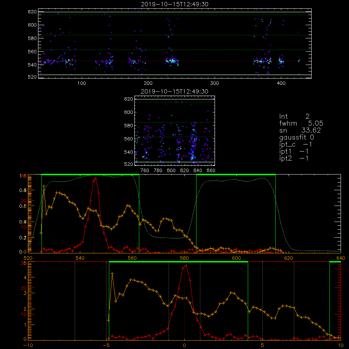349x349 pixels.
Task: Click x-axis label 100 of the top plot
Action: click(82, 83)
